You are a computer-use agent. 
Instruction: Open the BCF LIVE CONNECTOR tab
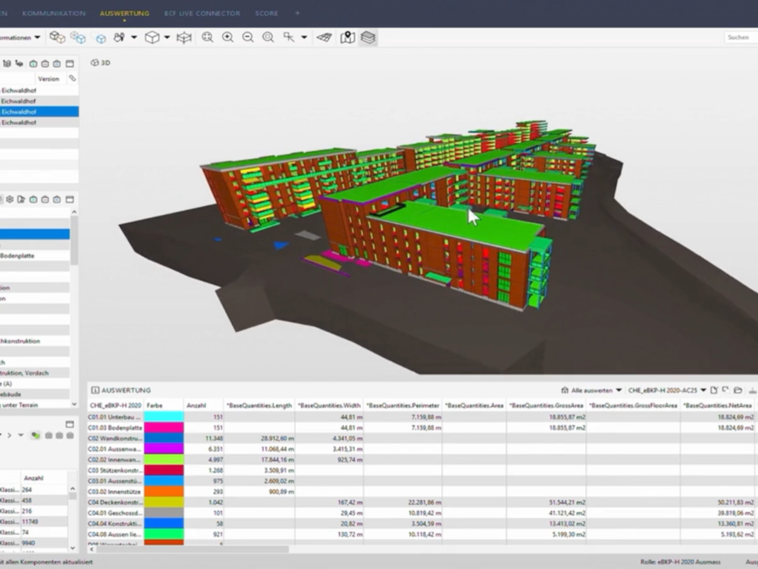[202, 13]
